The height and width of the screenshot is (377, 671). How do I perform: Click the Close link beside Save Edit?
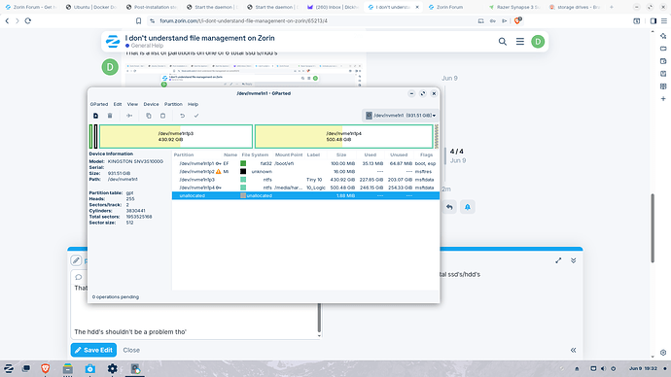tap(131, 350)
